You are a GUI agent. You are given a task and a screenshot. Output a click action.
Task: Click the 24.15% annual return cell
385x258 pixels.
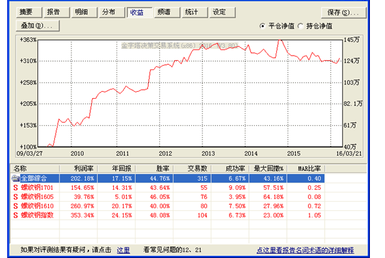[x=122, y=215]
